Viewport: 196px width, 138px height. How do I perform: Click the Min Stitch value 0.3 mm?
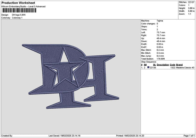[x=160, y=53]
